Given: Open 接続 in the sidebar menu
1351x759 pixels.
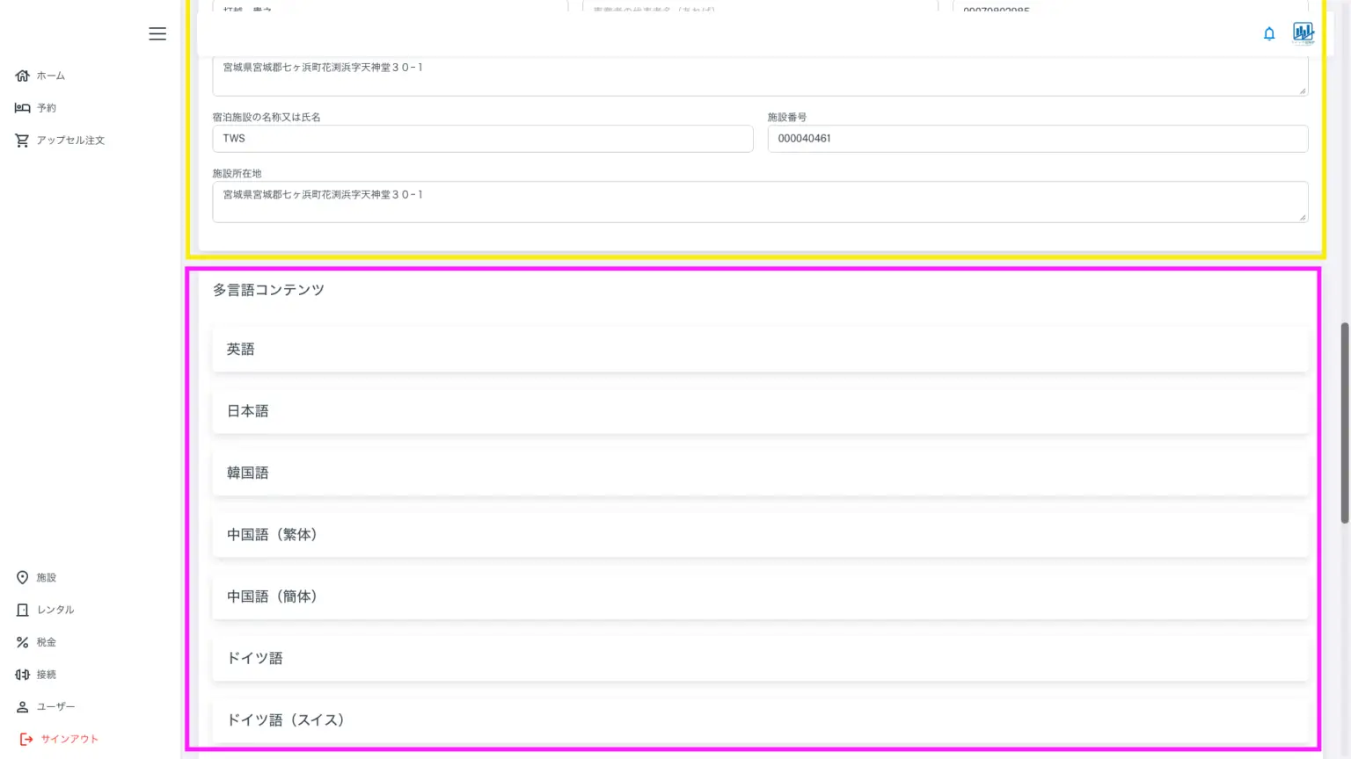Looking at the screenshot, I should tap(47, 675).
